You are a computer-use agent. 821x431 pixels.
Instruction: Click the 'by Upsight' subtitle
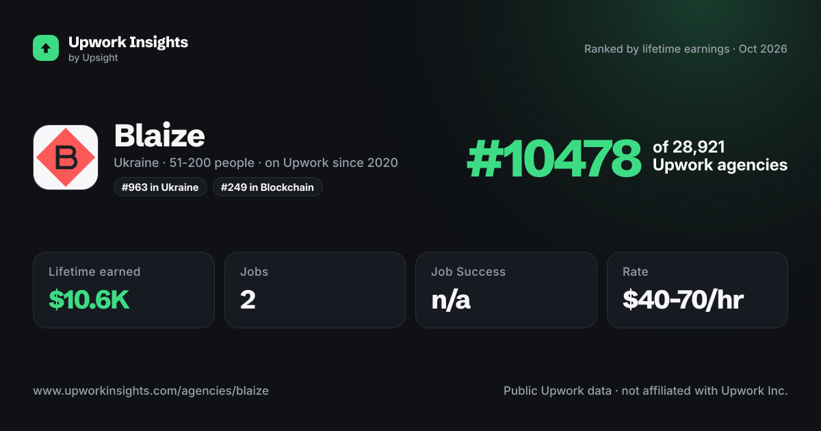(93, 58)
